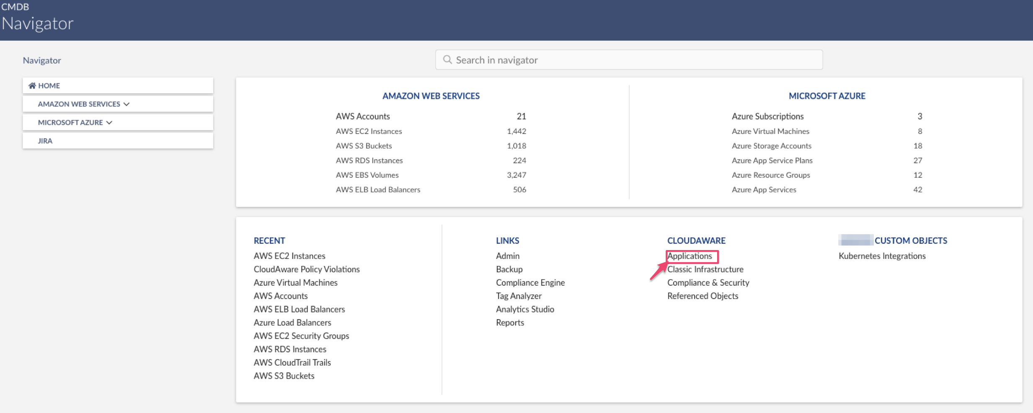Focus the Search in navigator field
This screenshot has width=1033, height=413.
(629, 60)
